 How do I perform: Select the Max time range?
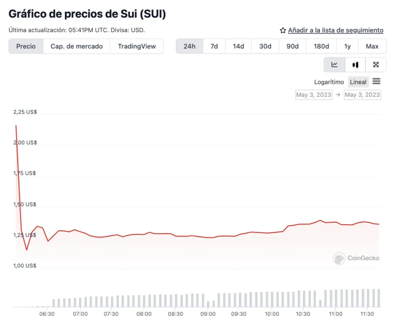click(372, 46)
